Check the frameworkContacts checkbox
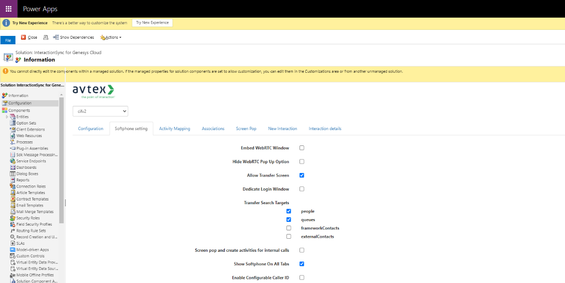Image resolution: width=565 pixels, height=283 pixels. (289, 228)
